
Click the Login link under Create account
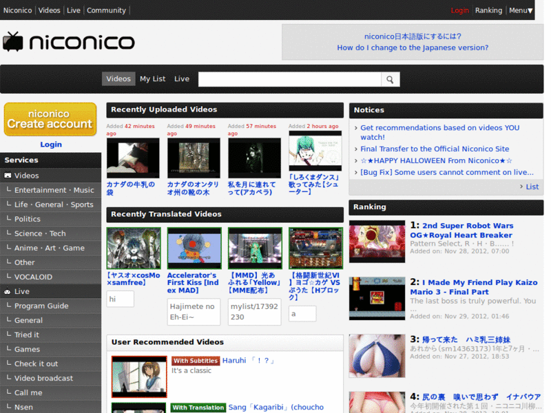[51, 145]
